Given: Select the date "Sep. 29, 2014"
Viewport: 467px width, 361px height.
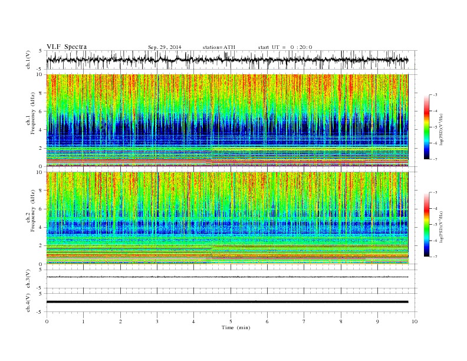Looking at the screenshot, I should click(165, 47).
